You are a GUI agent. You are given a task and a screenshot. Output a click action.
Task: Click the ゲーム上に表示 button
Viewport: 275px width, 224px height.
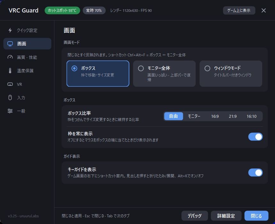239,10
